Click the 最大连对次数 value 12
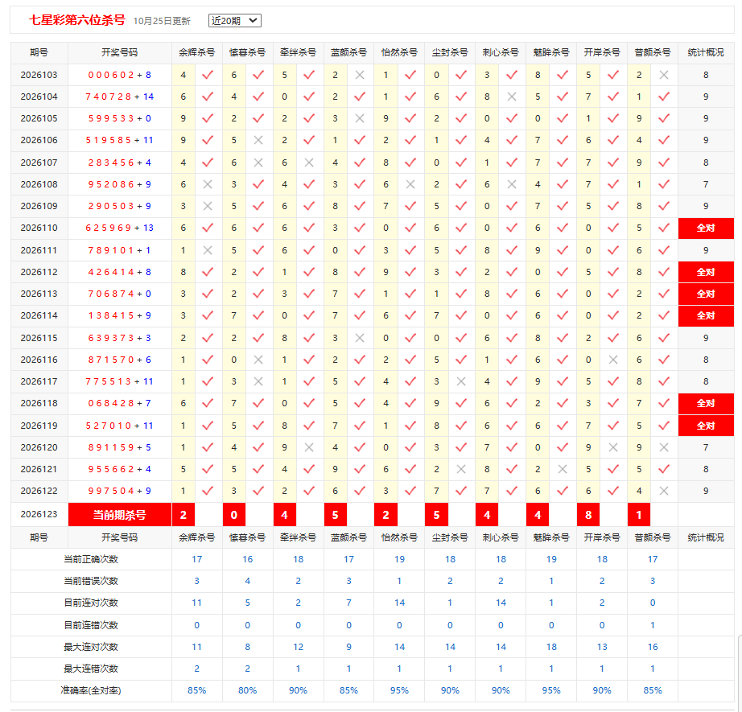The image size is (742, 712). (x=298, y=647)
